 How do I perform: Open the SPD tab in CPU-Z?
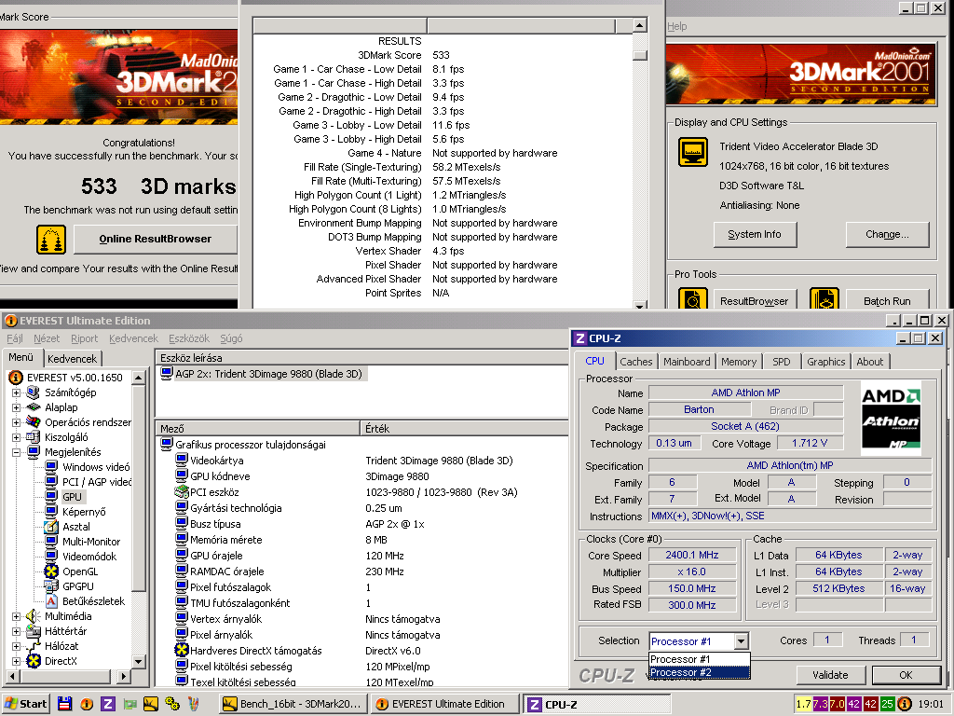[x=782, y=362]
